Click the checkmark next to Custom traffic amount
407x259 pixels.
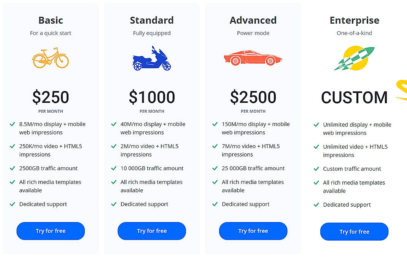(316, 169)
